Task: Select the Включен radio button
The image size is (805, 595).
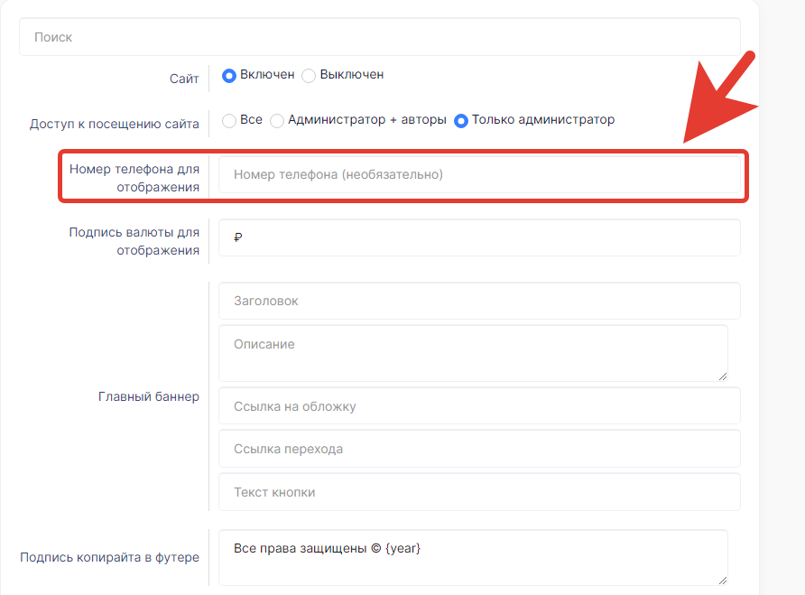Action: 229,76
